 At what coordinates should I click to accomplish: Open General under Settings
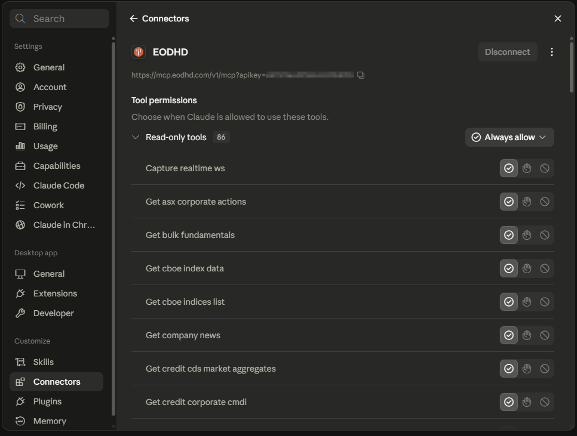point(56,67)
